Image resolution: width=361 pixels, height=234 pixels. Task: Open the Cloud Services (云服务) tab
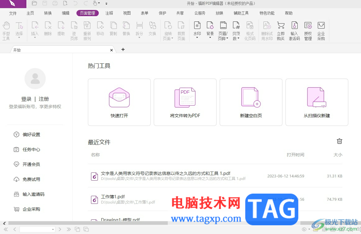[200, 13]
